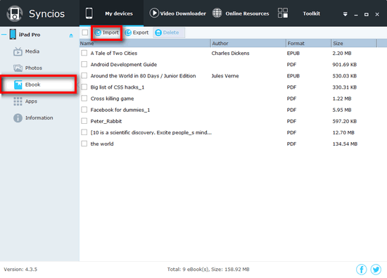Open the title bar dropdown menu arrow
Image resolution: width=387 pixels, height=278 pixels.
click(x=345, y=14)
